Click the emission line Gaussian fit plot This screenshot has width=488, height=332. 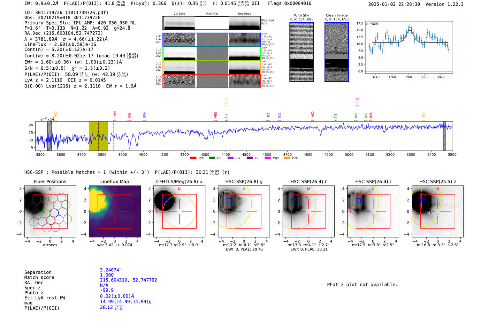coord(409,47)
